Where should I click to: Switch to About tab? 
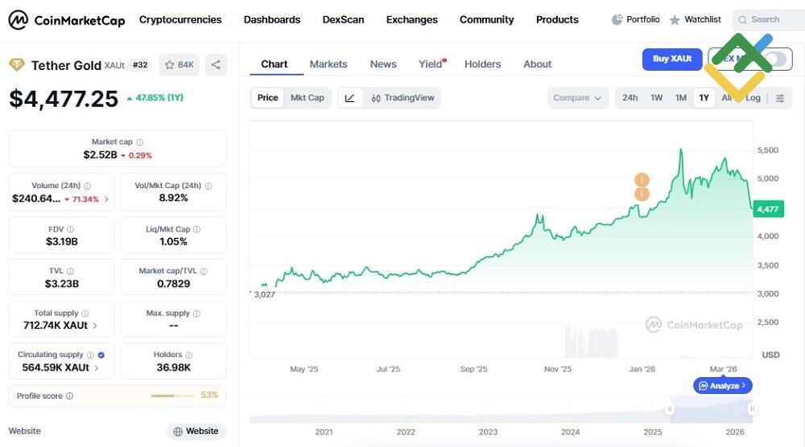(x=538, y=64)
